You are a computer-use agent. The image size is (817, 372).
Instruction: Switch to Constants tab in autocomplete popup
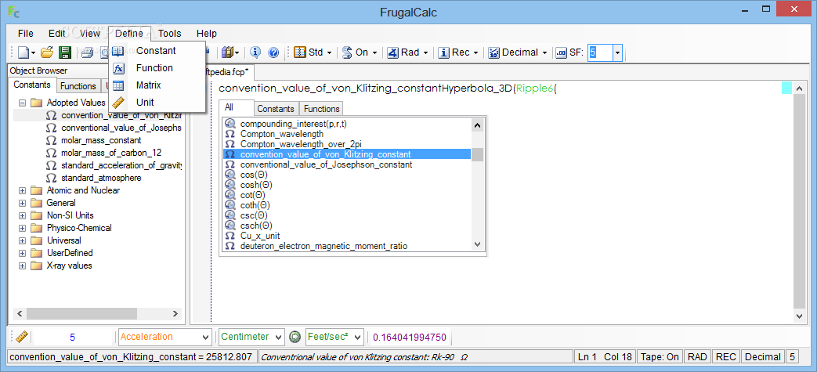276,109
